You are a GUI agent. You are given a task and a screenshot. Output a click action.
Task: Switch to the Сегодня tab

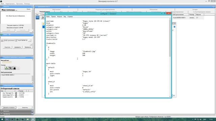[x=195, y=9]
